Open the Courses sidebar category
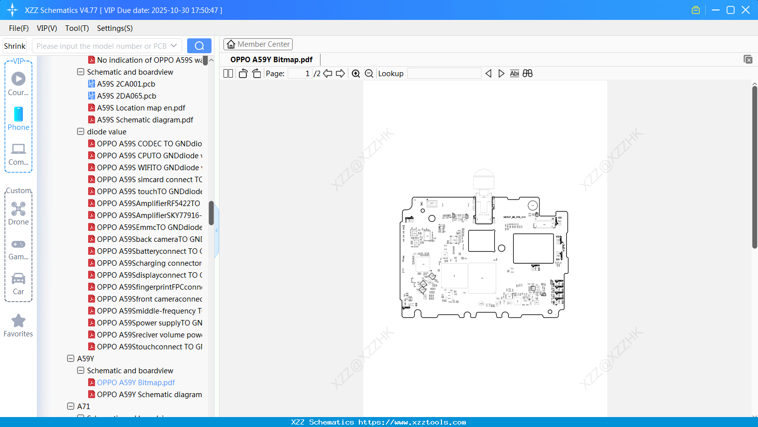Image resolution: width=758 pixels, height=427 pixels. tap(18, 84)
